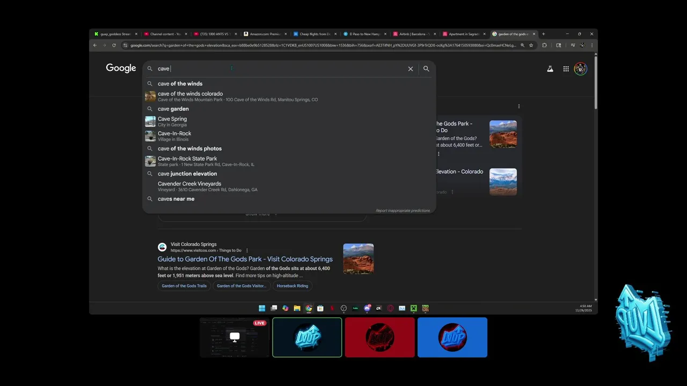Switch to the 1000 ANTS VS tab
This screenshot has height=386, width=687.
(x=214, y=34)
